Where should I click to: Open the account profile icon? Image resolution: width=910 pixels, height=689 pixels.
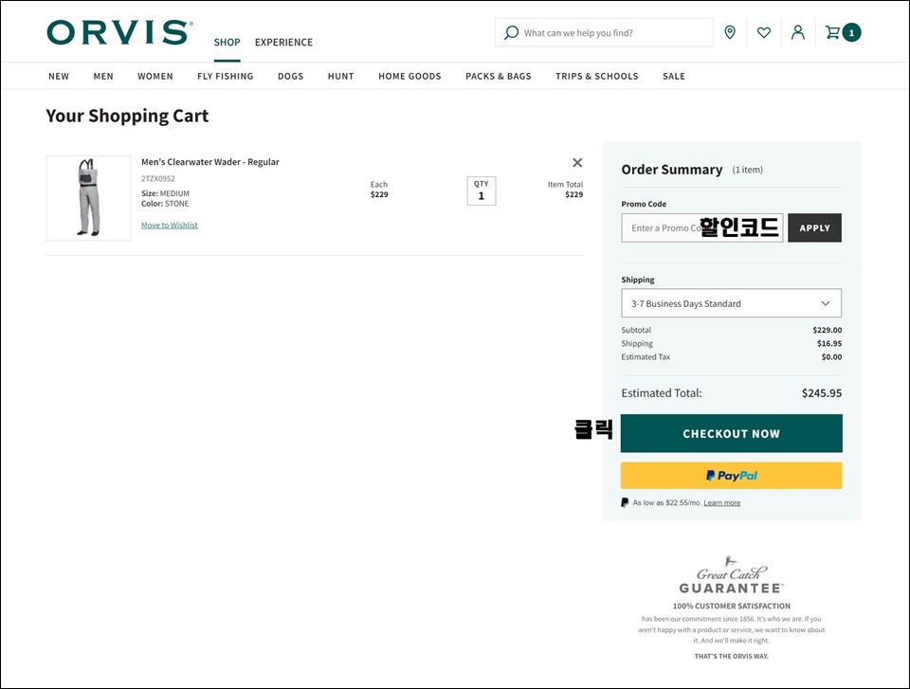point(798,32)
